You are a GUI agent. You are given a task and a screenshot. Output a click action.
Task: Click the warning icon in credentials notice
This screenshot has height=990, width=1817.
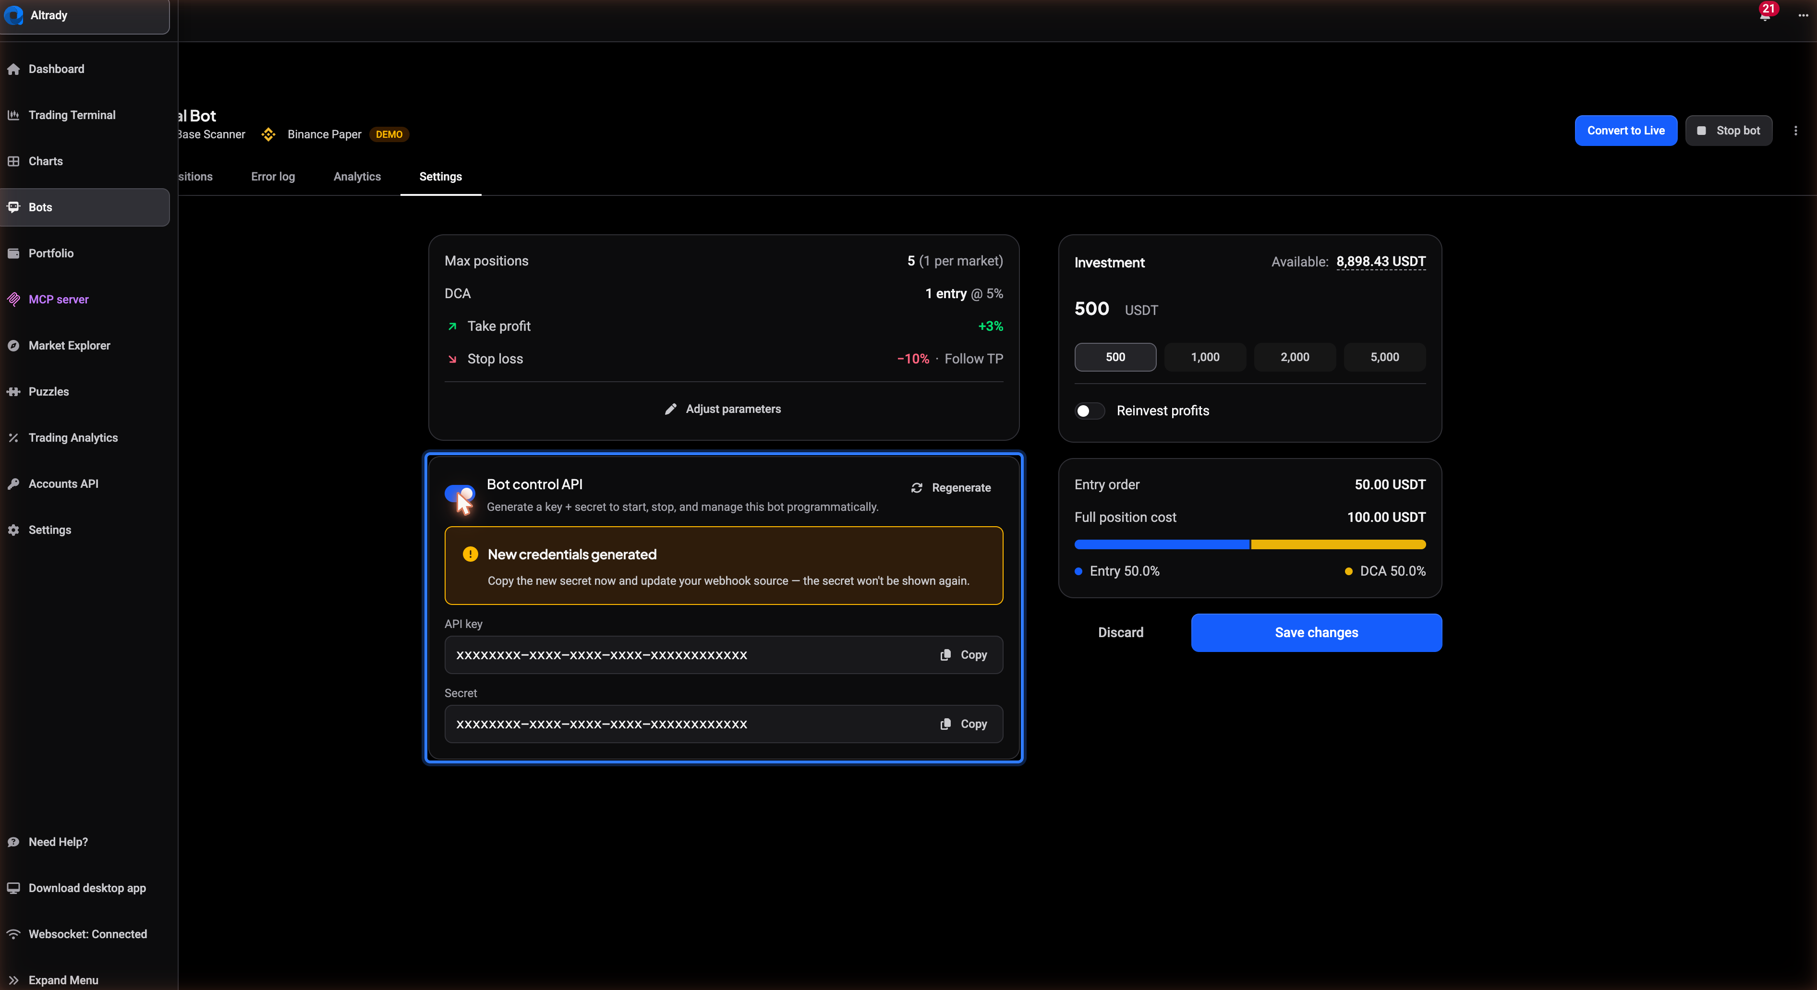(x=471, y=554)
